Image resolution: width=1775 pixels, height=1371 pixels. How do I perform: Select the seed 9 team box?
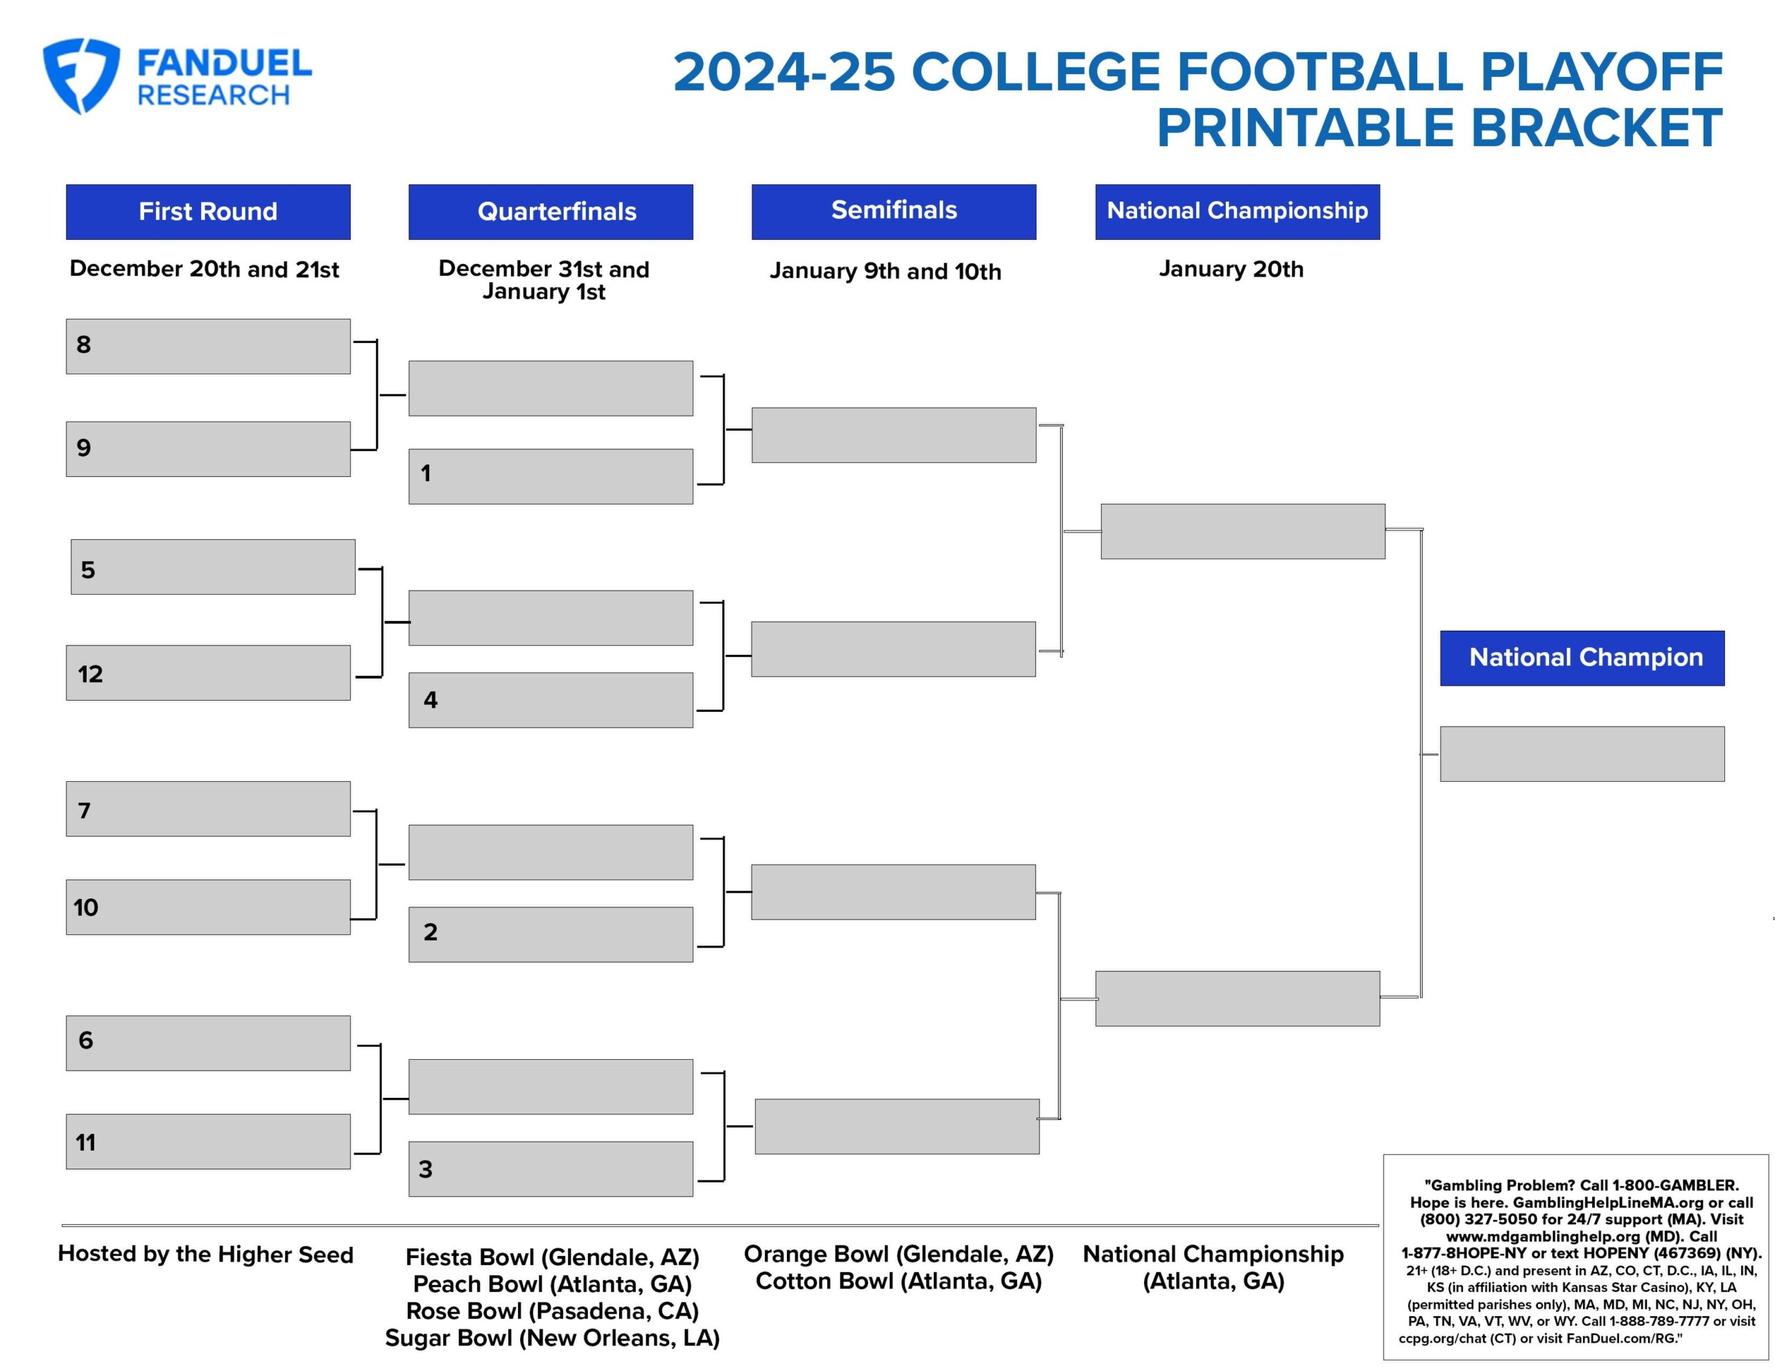208,448
